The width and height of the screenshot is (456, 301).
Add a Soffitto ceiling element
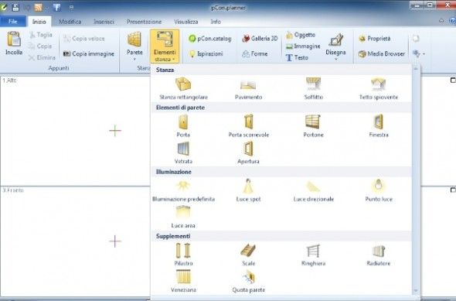coord(314,88)
